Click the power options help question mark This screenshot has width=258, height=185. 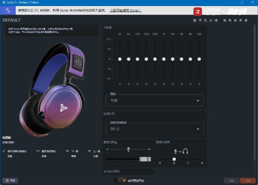pyautogui.click(x=206, y=112)
